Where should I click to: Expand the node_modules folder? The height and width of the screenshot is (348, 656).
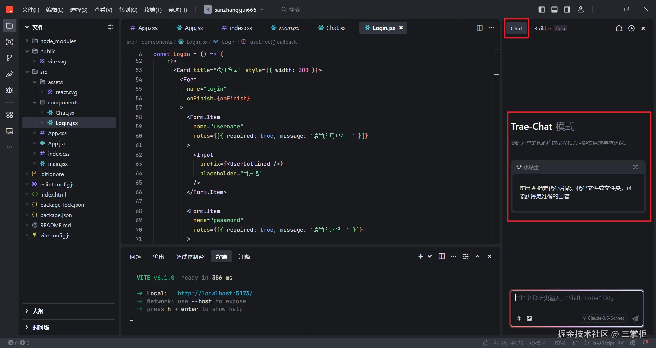(x=27, y=41)
